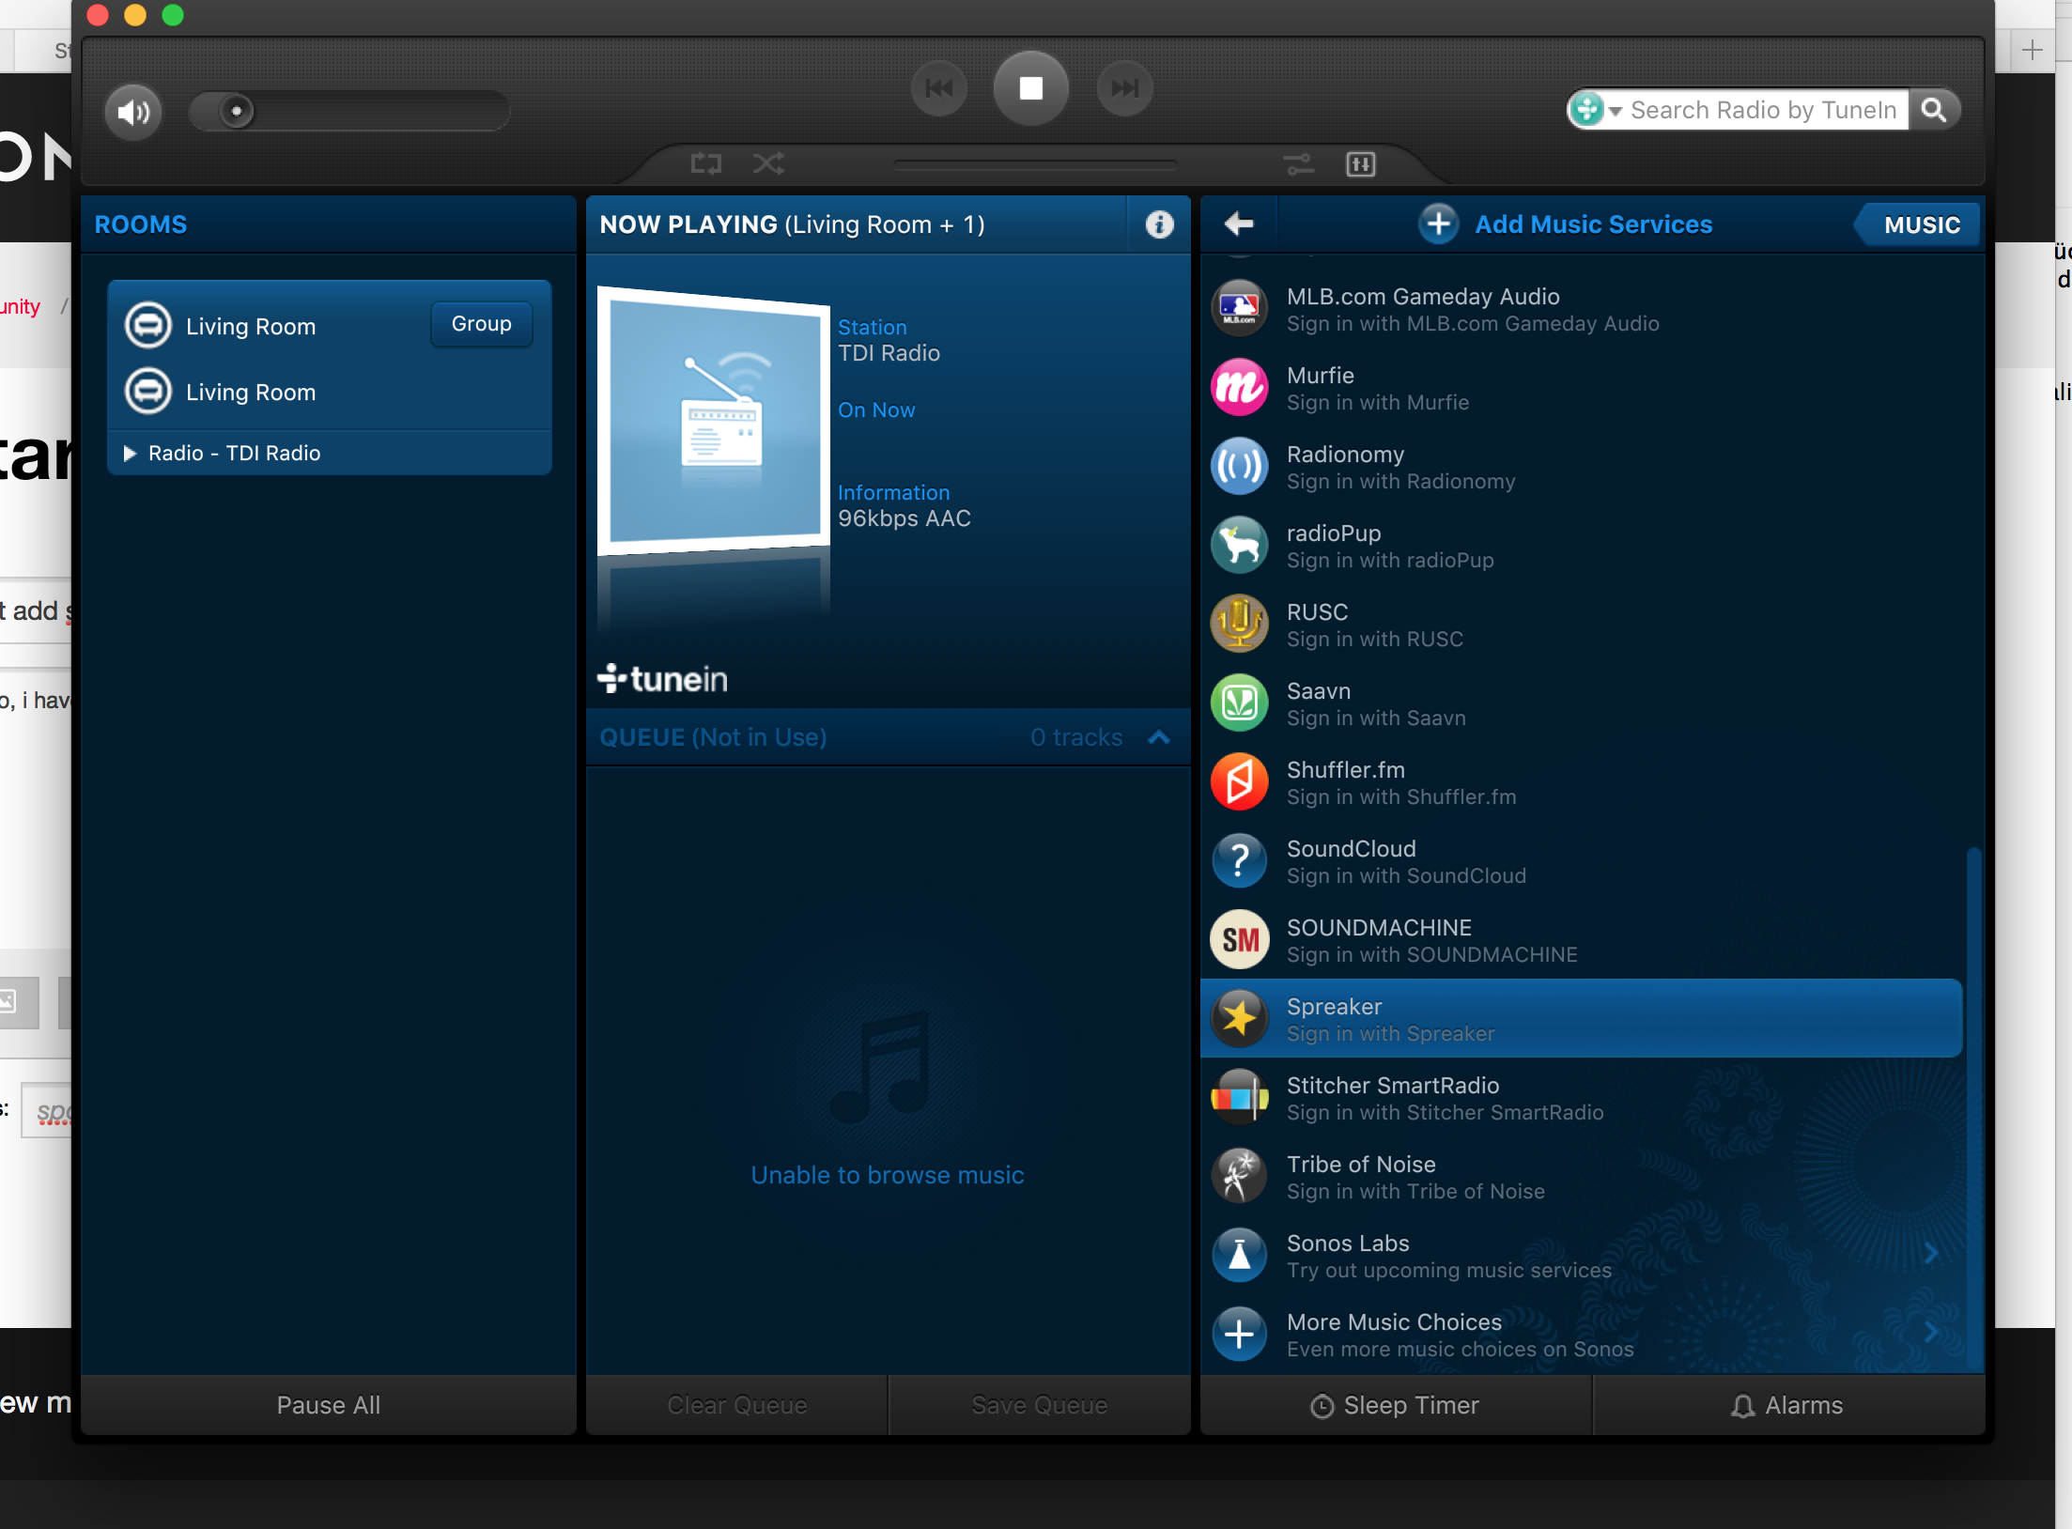
Task: Click the TDI Radio station name
Action: point(889,353)
